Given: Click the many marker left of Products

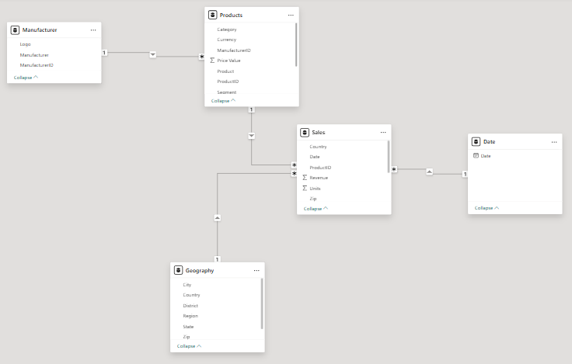Looking at the screenshot, I should pos(202,57).
